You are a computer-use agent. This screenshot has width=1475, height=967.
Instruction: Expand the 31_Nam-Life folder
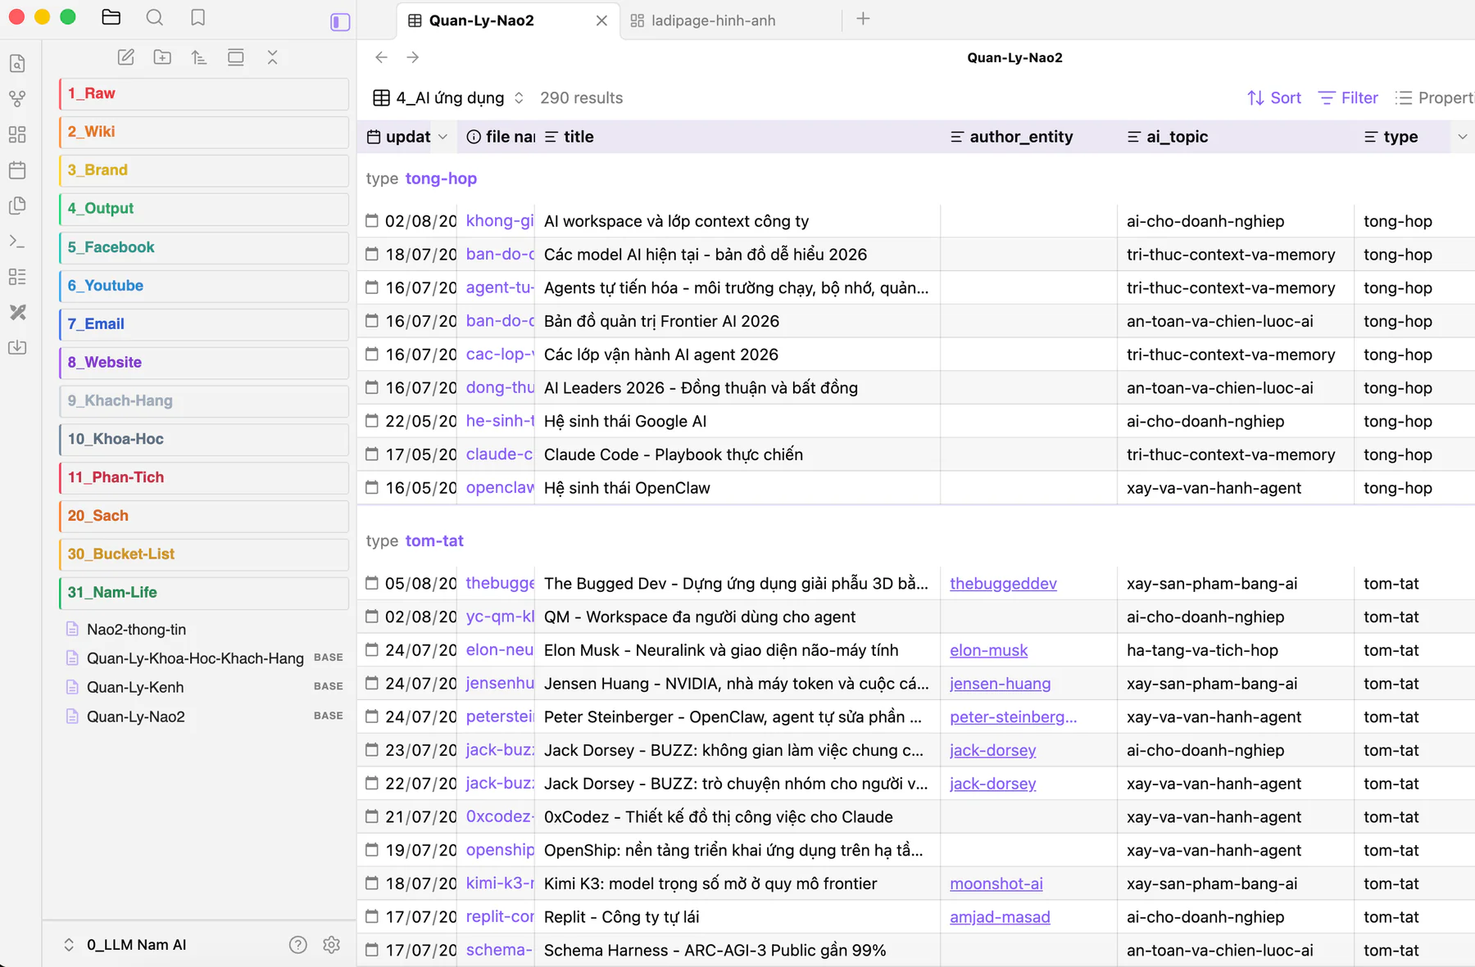coord(204,594)
